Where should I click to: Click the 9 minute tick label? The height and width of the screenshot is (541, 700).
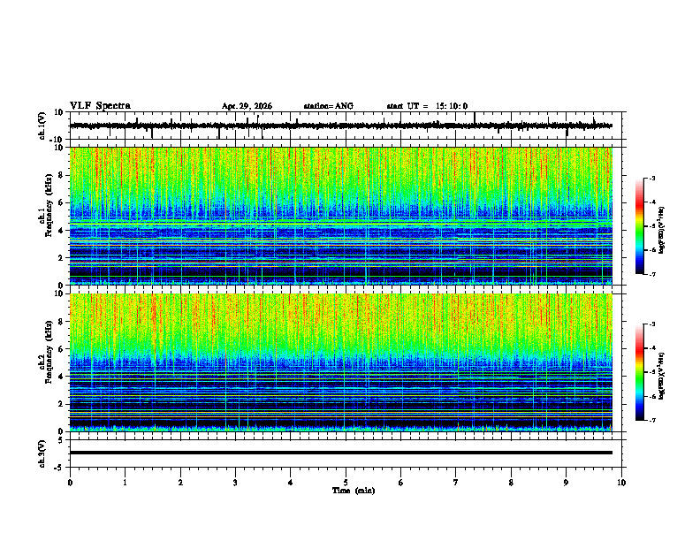(566, 483)
